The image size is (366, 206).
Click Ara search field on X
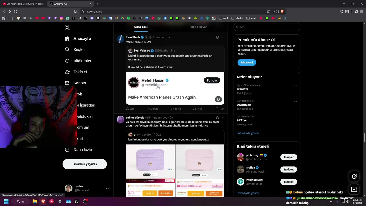click(x=267, y=27)
